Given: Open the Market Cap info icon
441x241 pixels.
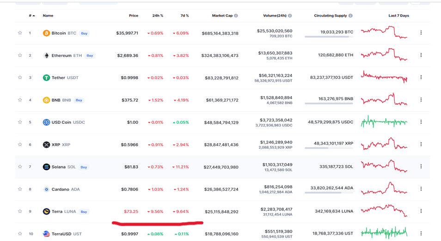Looking at the screenshot, I should pyautogui.click(x=236, y=16).
